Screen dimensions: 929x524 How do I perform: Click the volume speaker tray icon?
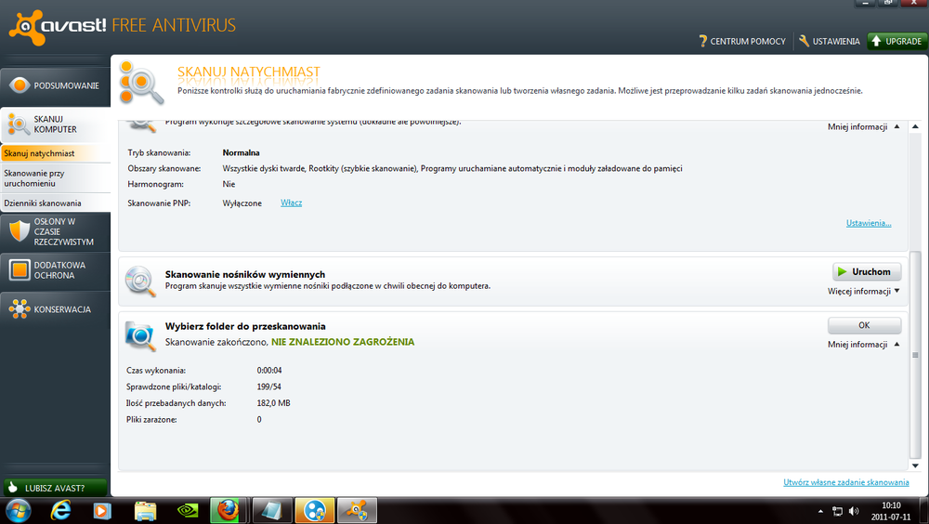[854, 511]
